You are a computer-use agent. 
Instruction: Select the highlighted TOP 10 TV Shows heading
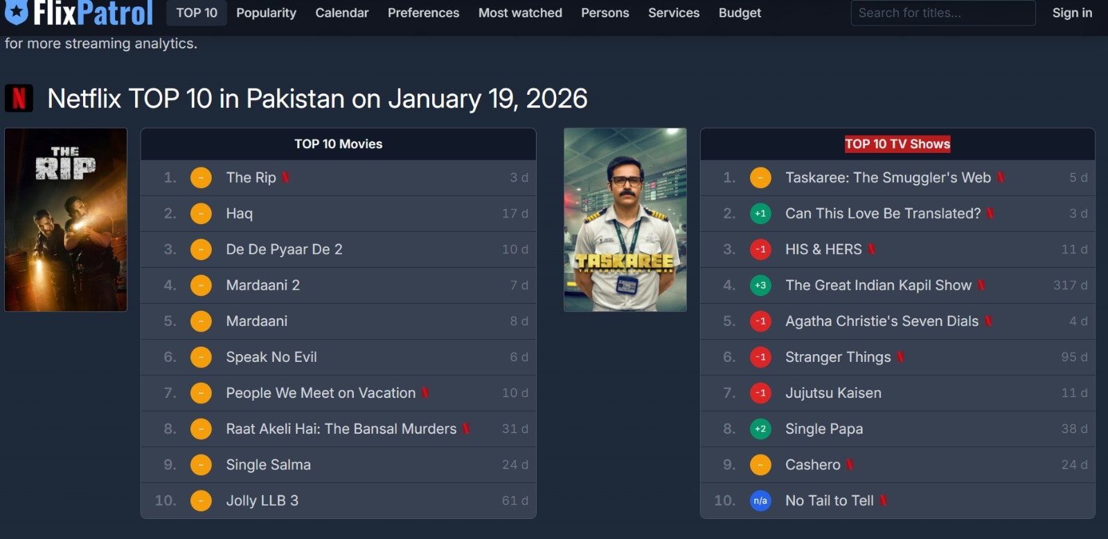[x=897, y=144]
